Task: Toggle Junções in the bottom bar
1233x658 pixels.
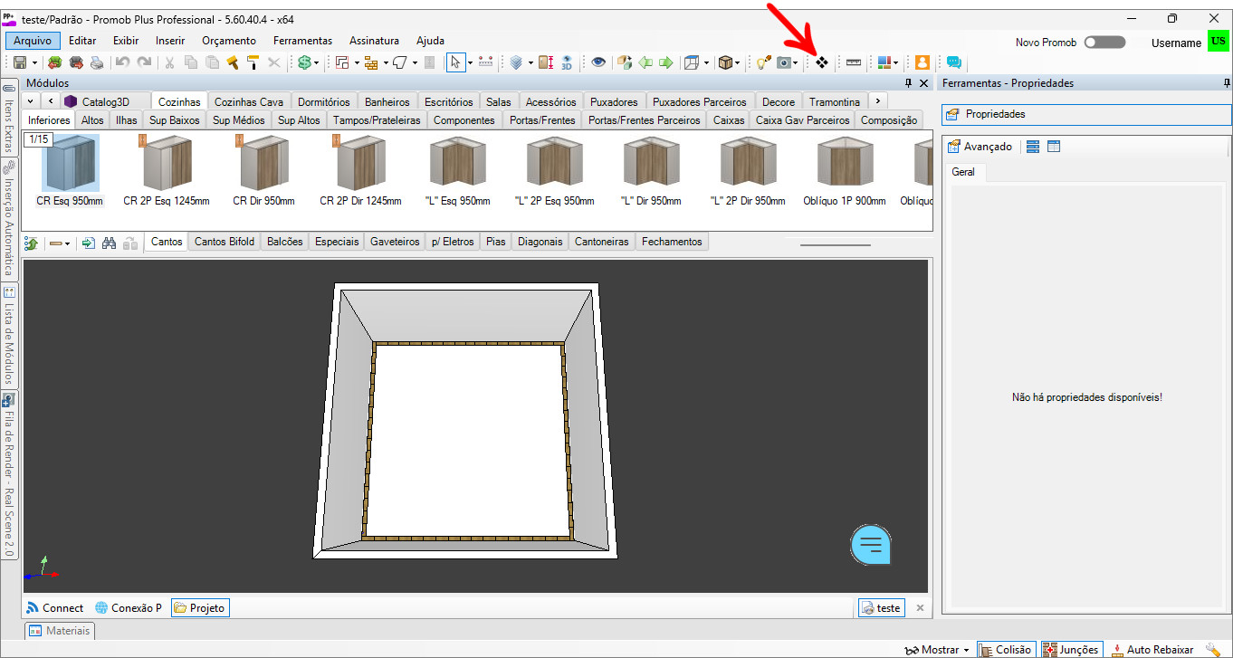Action: tap(1071, 649)
